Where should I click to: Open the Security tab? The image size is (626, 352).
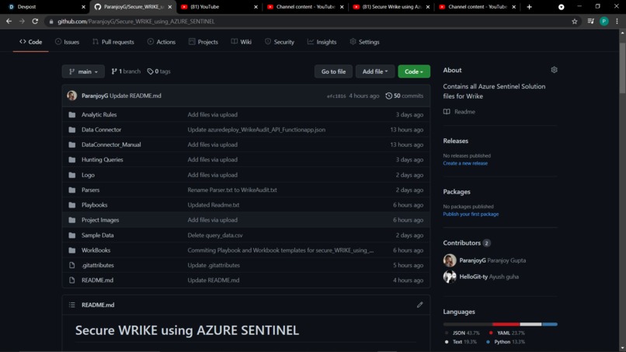[280, 42]
